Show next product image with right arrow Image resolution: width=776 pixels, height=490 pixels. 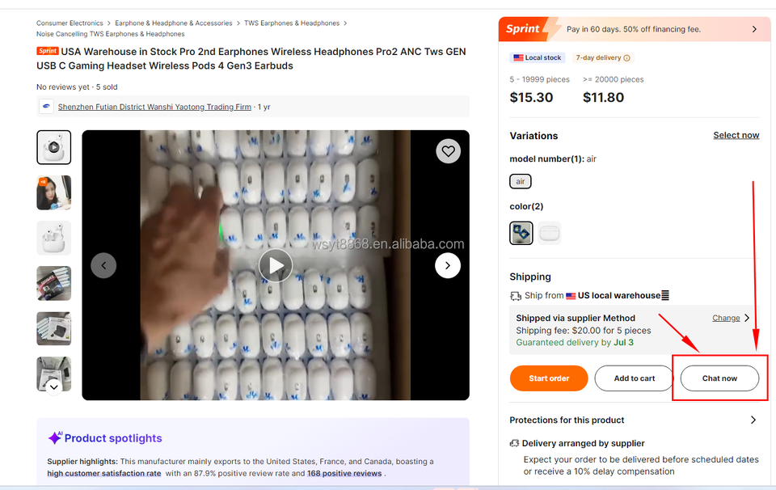(x=447, y=266)
